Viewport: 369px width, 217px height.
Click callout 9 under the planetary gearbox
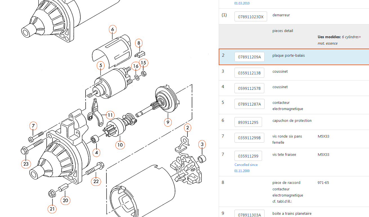pos(168,122)
